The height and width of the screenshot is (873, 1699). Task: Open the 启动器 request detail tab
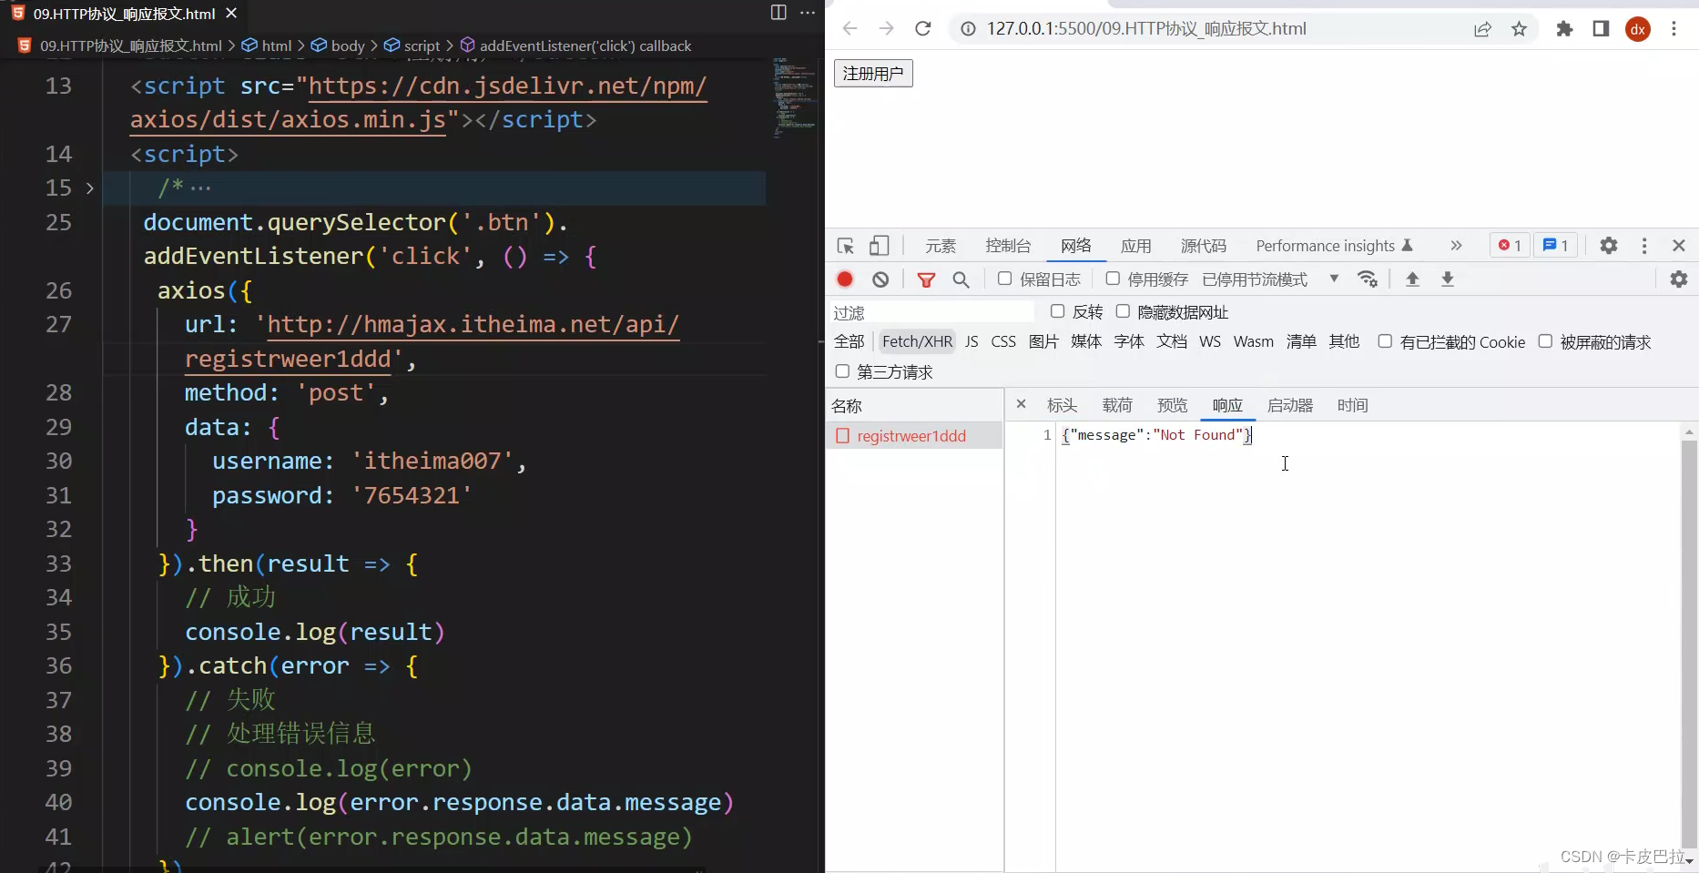tap(1290, 405)
